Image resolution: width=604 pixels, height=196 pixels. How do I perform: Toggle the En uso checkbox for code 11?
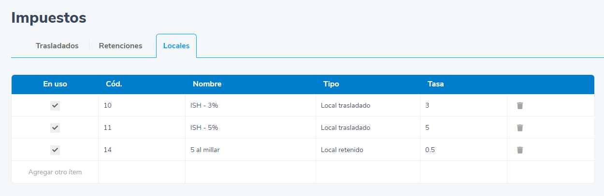coord(55,127)
